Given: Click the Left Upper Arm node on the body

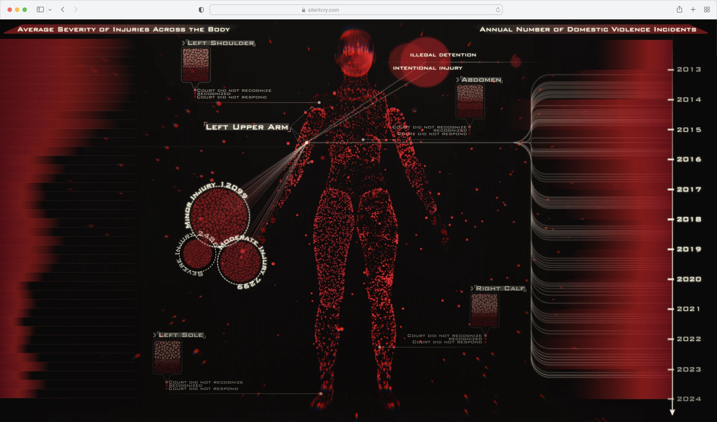Looking at the screenshot, I should coord(307,142).
